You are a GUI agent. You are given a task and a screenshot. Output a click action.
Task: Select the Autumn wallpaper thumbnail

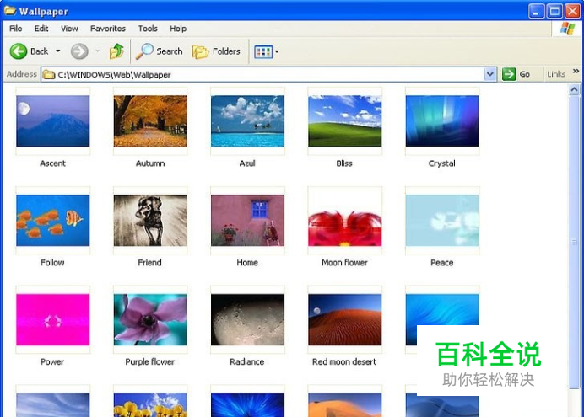coord(150,120)
